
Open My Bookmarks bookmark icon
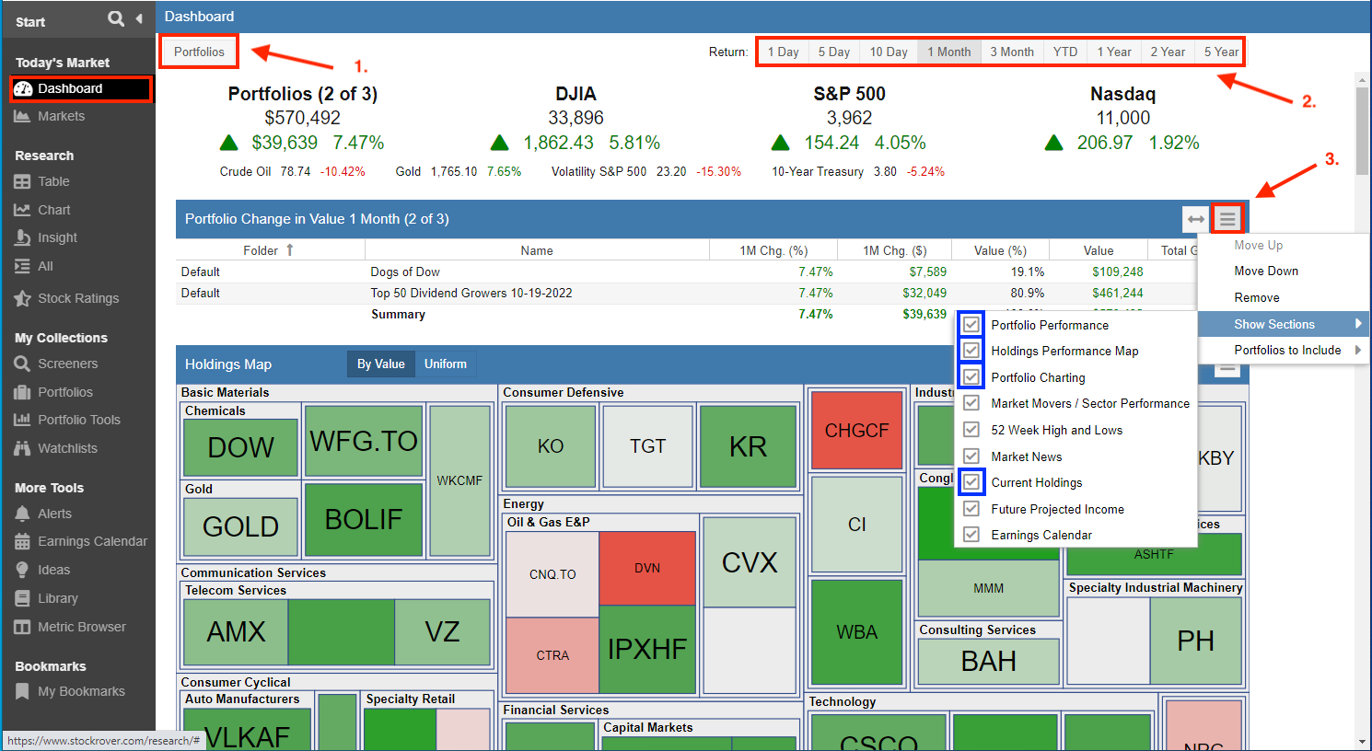22,691
